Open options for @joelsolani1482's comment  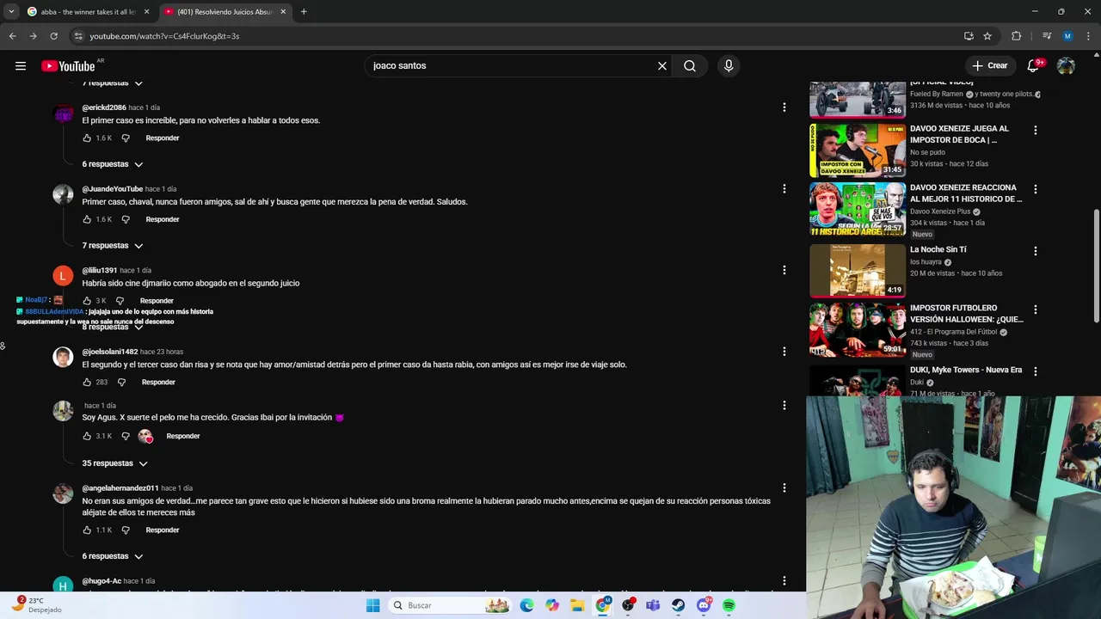pyautogui.click(x=784, y=351)
